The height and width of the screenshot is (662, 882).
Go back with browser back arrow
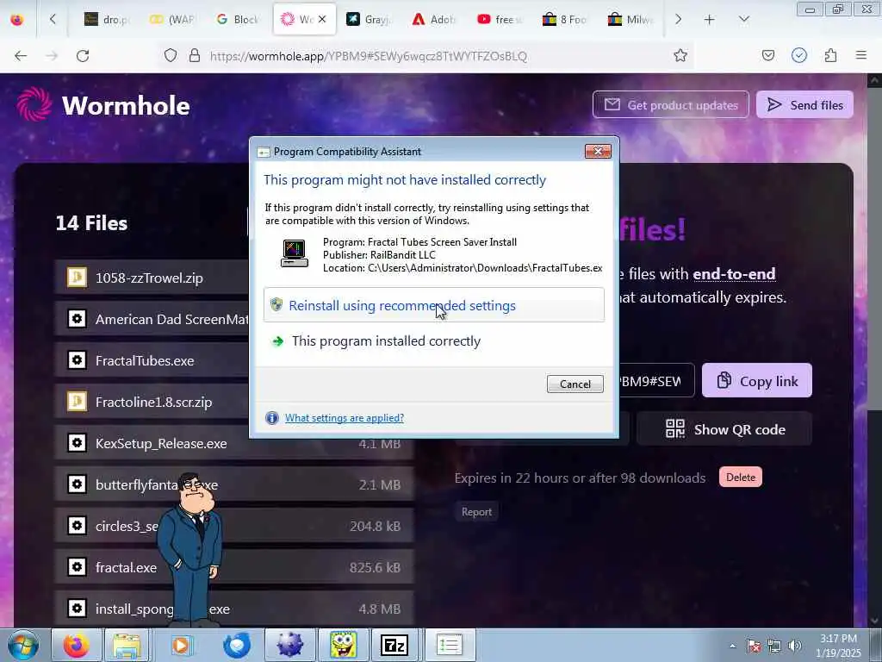(21, 56)
